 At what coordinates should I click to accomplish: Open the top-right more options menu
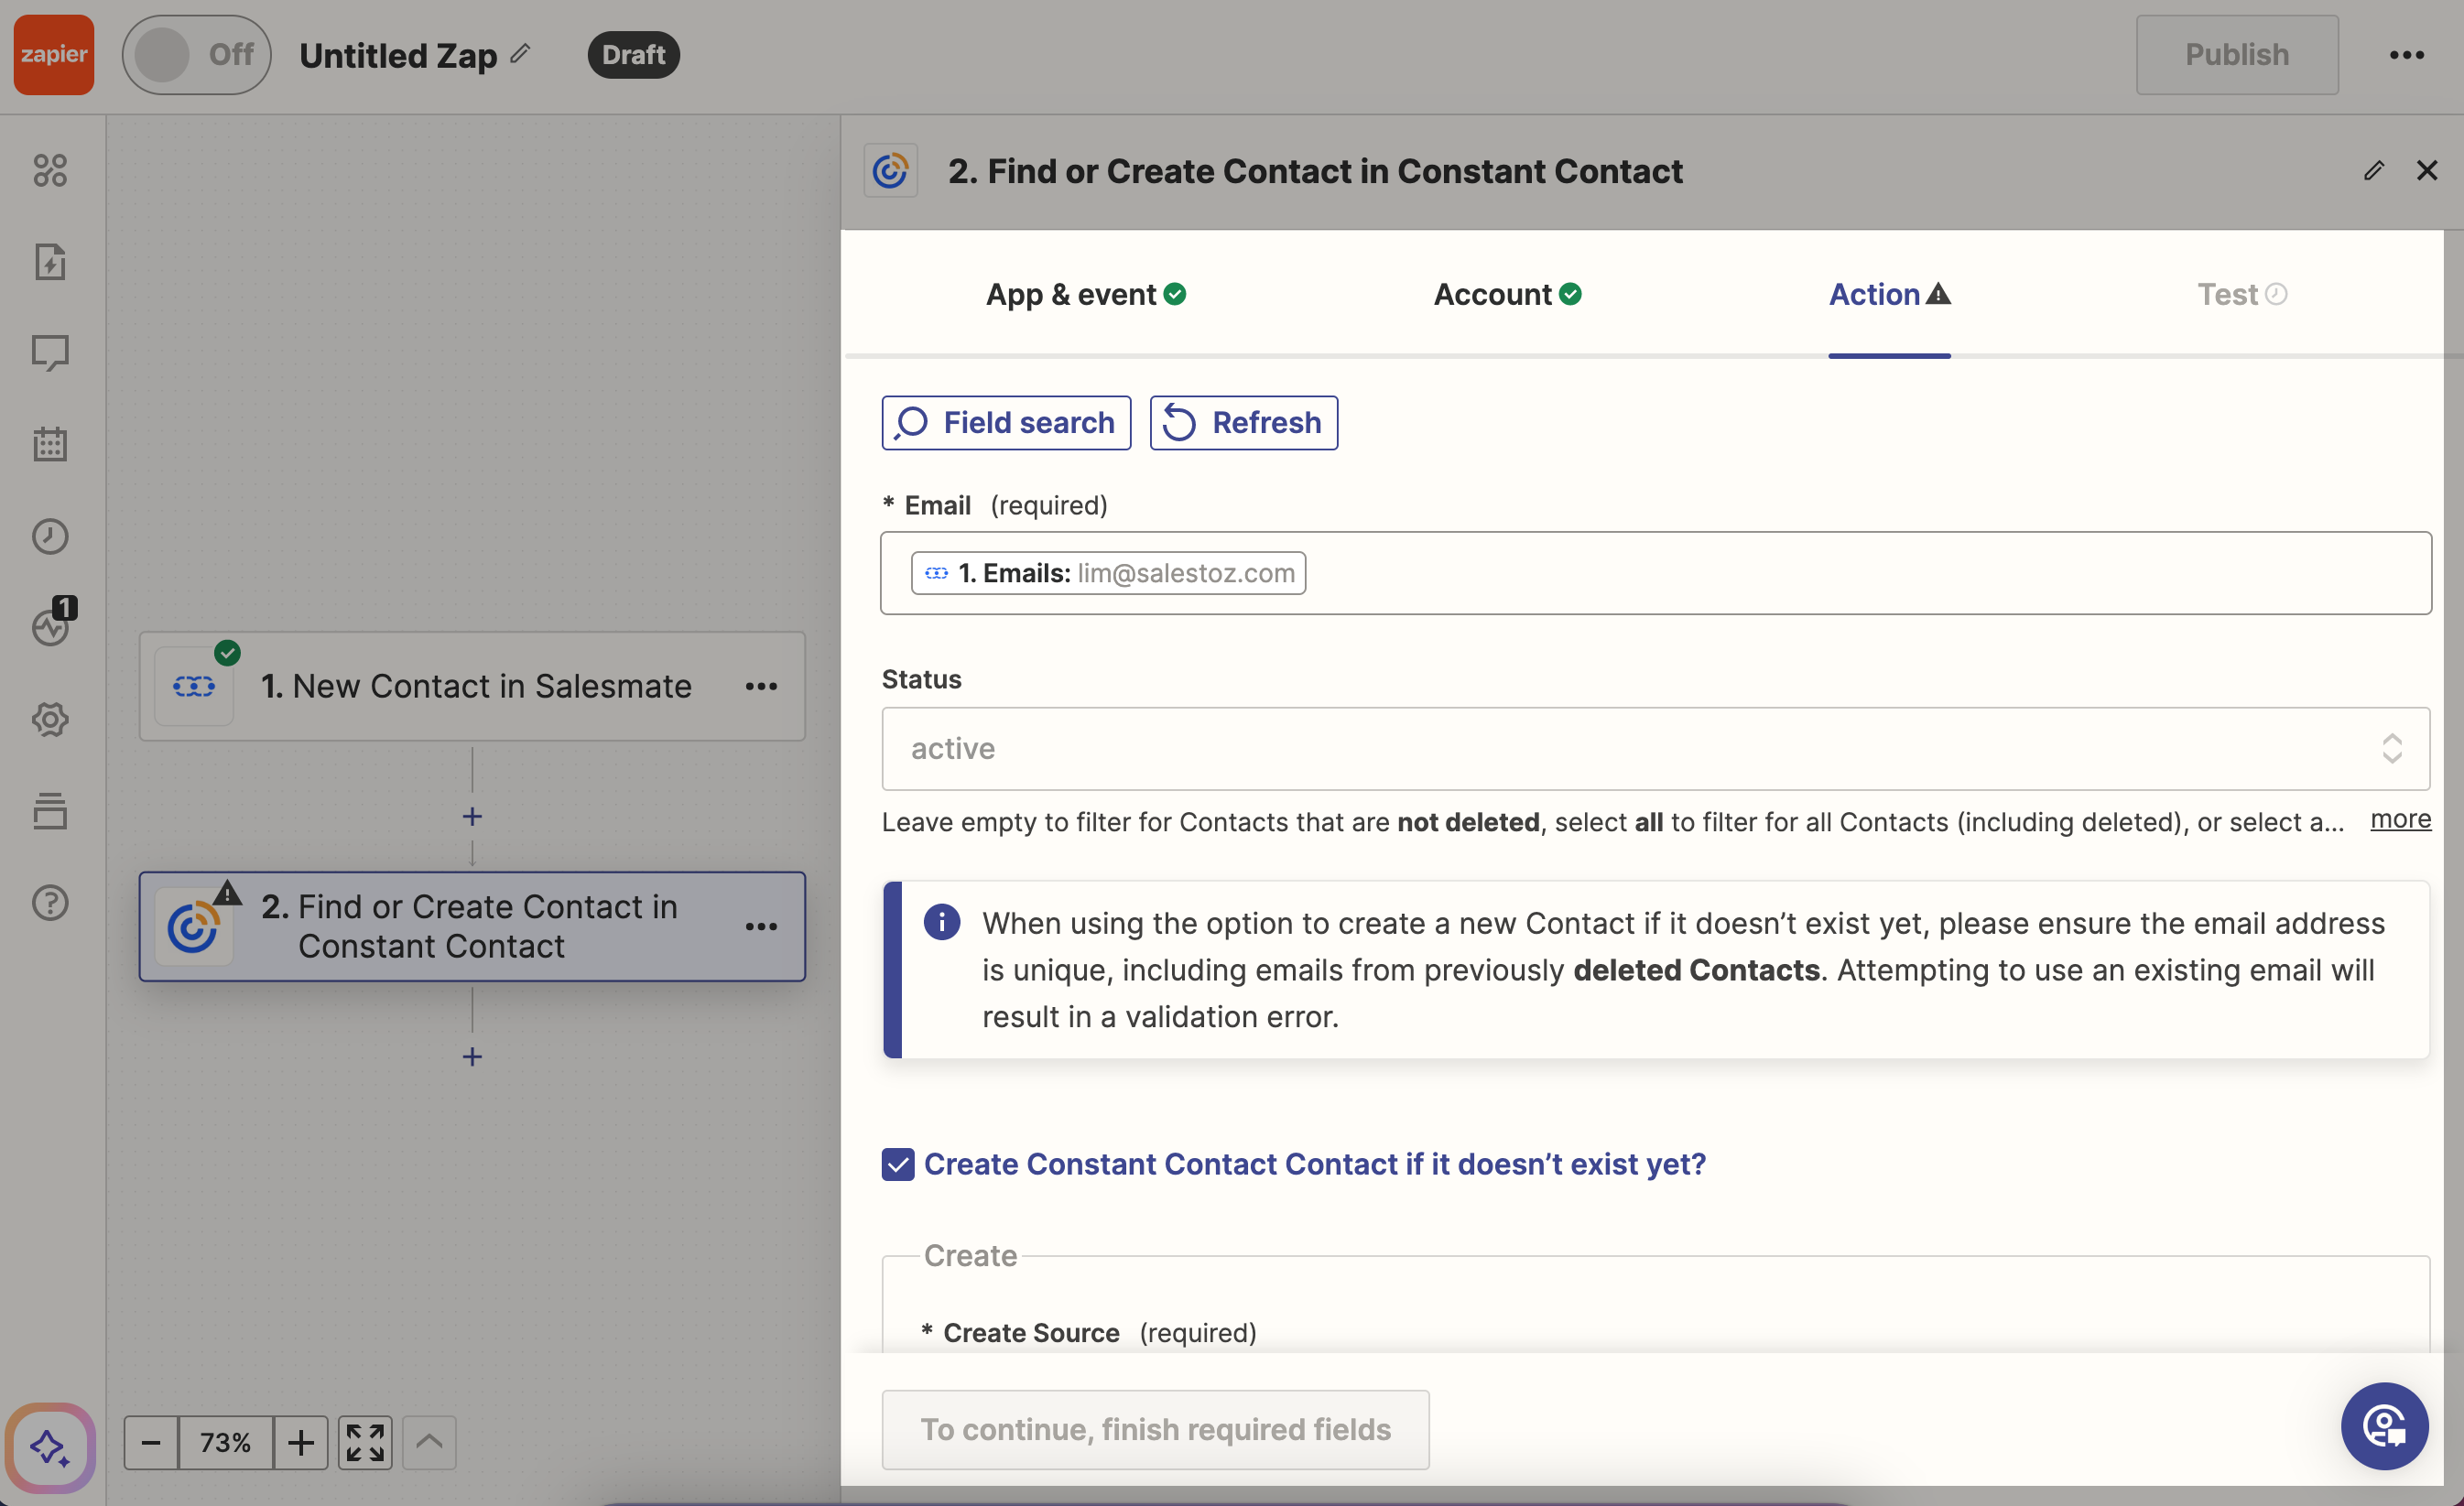[2406, 54]
